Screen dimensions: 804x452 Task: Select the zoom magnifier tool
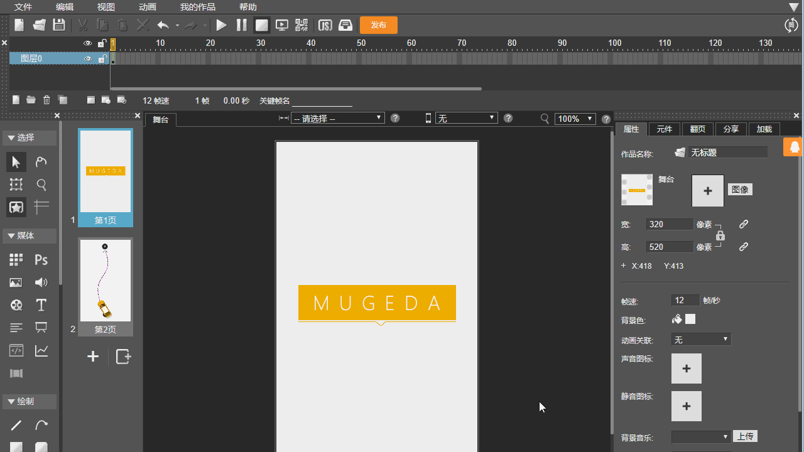point(41,185)
